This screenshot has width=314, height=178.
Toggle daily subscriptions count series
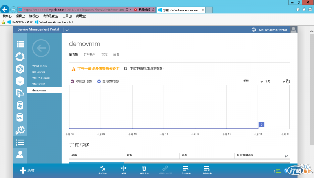(x=72, y=81)
